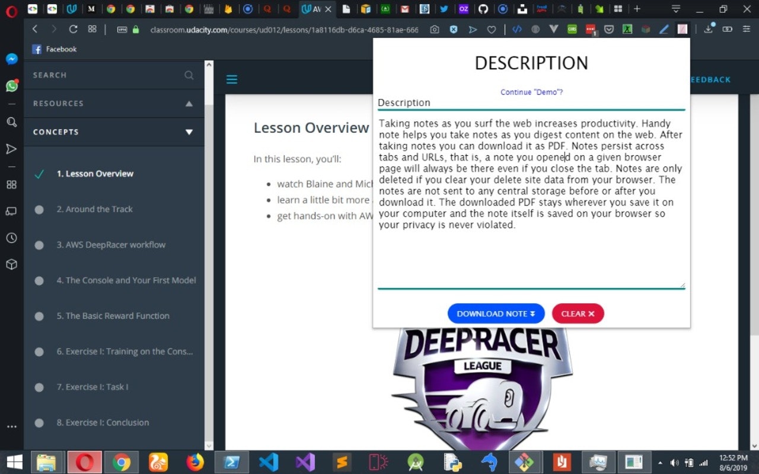Switch to the Twitter tab

(444, 9)
